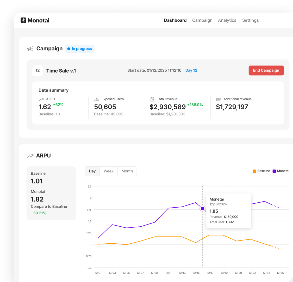The image size is (293, 282).
Task: Click the Baseline 1.01 value in ARPU panel
Action: [x=37, y=181]
